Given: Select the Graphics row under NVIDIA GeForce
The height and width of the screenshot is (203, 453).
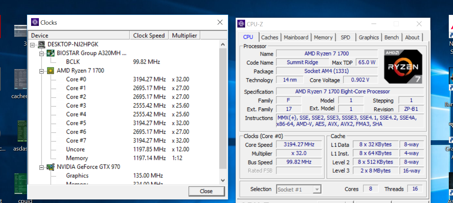Looking at the screenshot, I should (x=77, y=175).
